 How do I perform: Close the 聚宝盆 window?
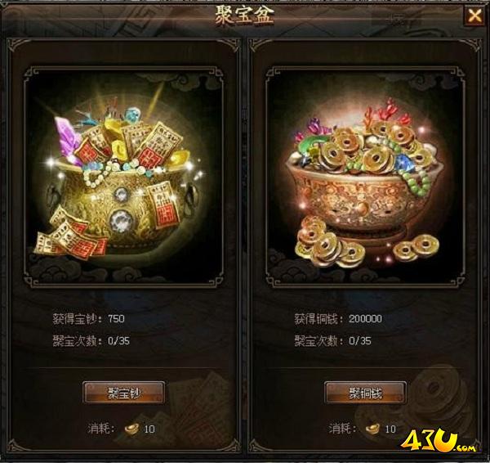tap(474, 16)
